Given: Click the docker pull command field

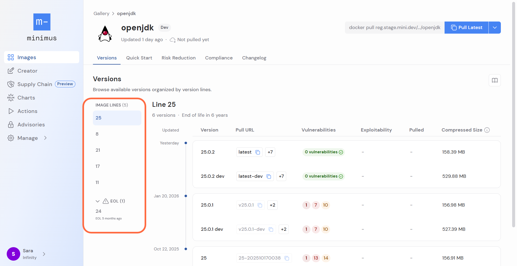Looking at the screenshot, I should [394, 27].
